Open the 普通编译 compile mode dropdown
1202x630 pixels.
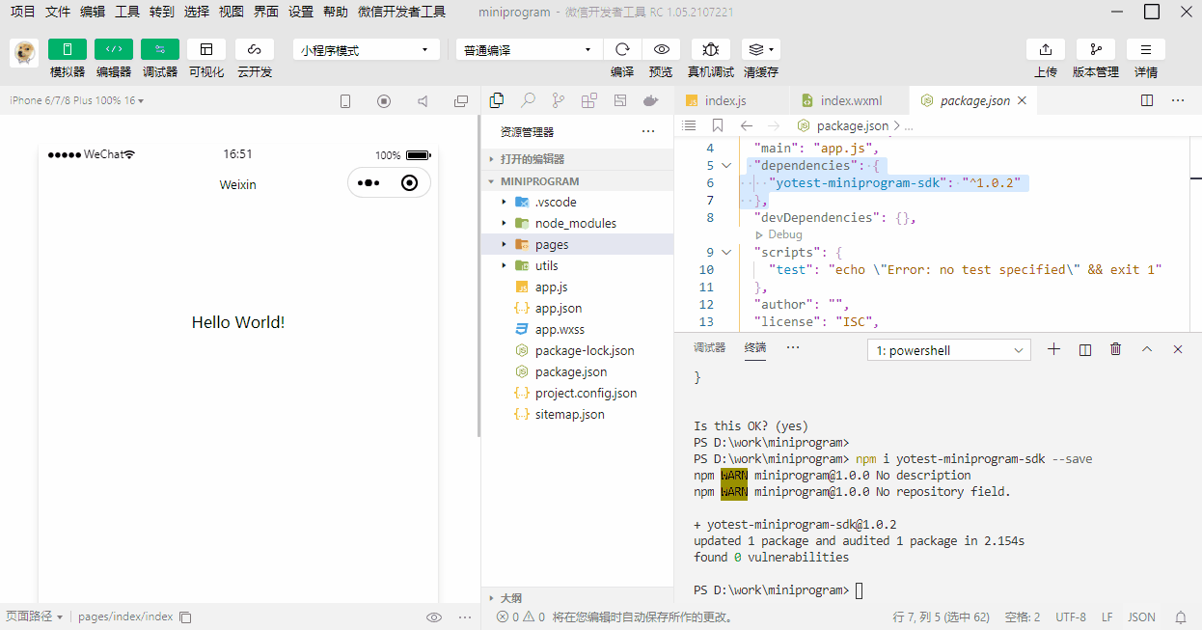530,50
